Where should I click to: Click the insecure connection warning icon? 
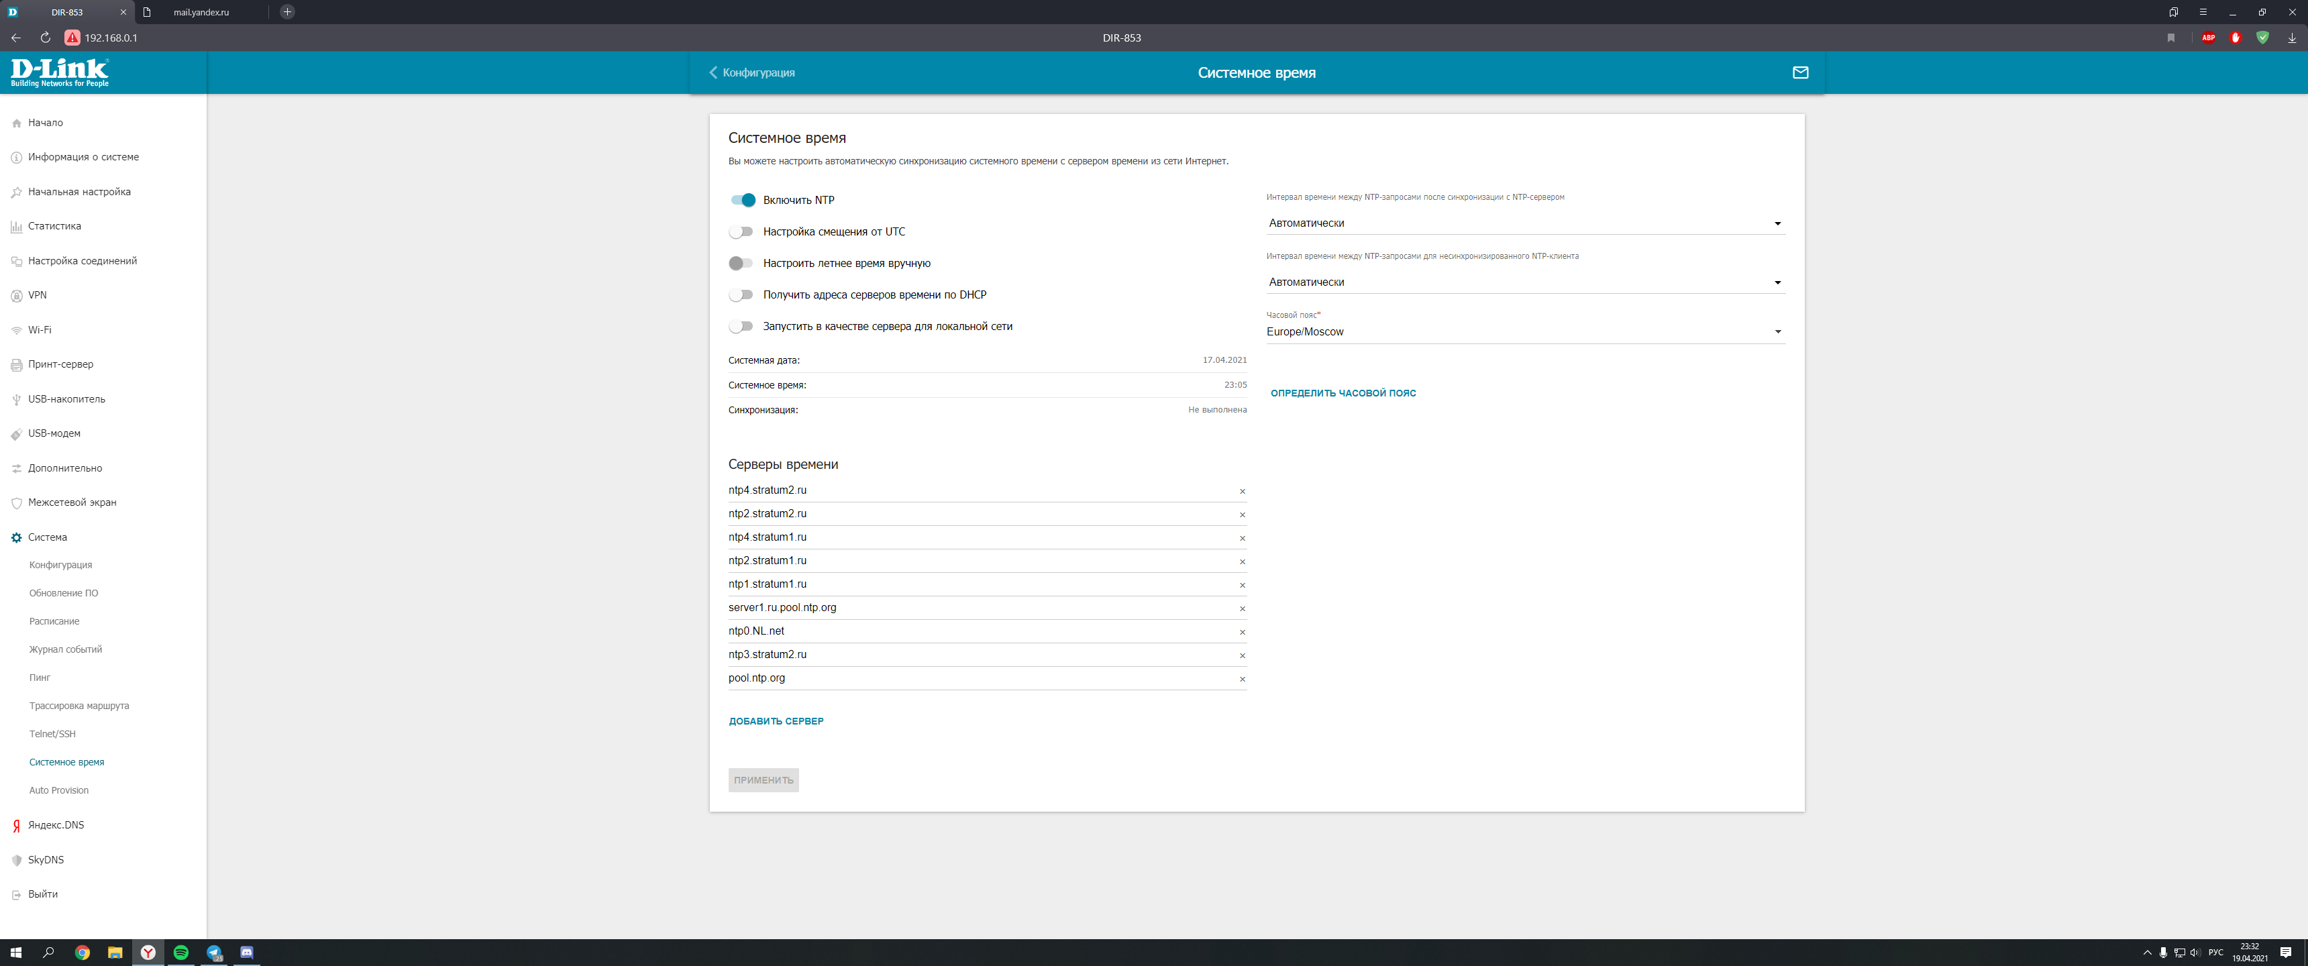pos(72,38)
